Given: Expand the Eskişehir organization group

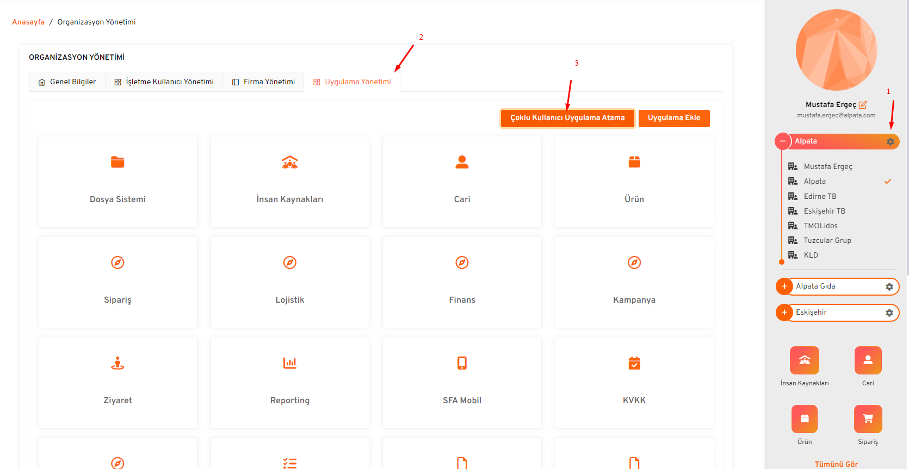Looking at the screenshot, I should 784,312.
